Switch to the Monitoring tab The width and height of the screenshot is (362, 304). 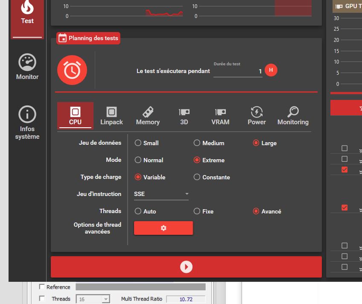click(293, 115)
